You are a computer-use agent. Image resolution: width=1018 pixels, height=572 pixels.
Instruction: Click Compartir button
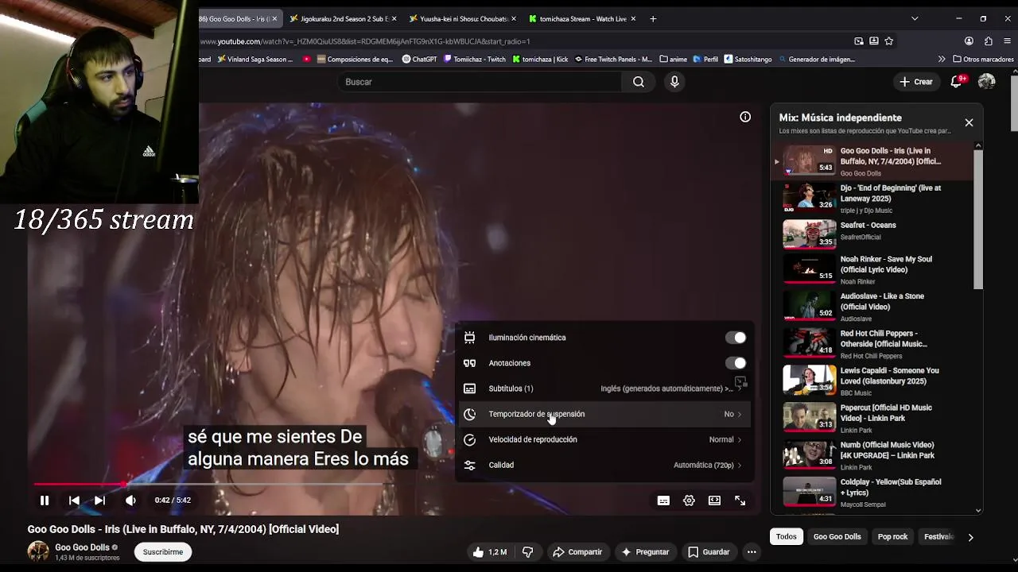point(577,552)
